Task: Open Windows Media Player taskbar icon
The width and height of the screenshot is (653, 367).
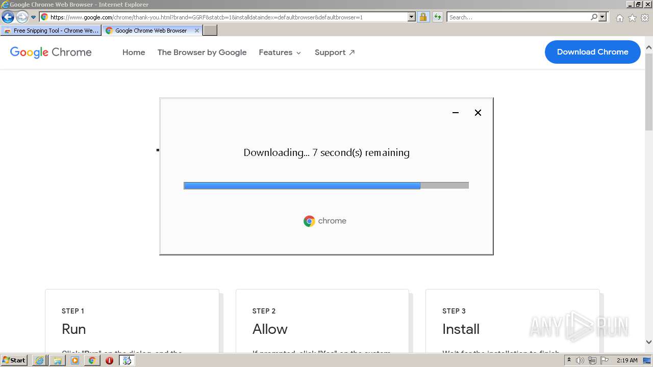Action: pos(75,360)
